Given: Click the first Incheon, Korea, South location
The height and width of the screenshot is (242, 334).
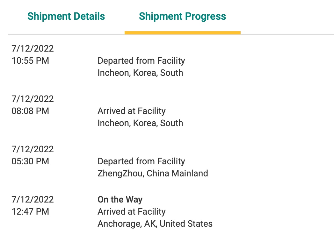Looking at the screenshot, I should (140, 73).
